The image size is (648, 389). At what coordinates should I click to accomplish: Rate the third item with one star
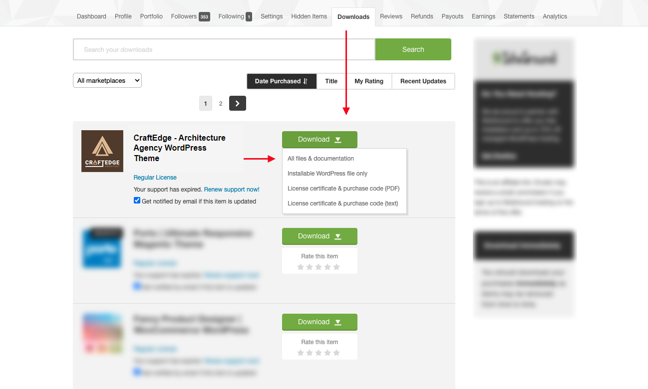click(301, 353)
